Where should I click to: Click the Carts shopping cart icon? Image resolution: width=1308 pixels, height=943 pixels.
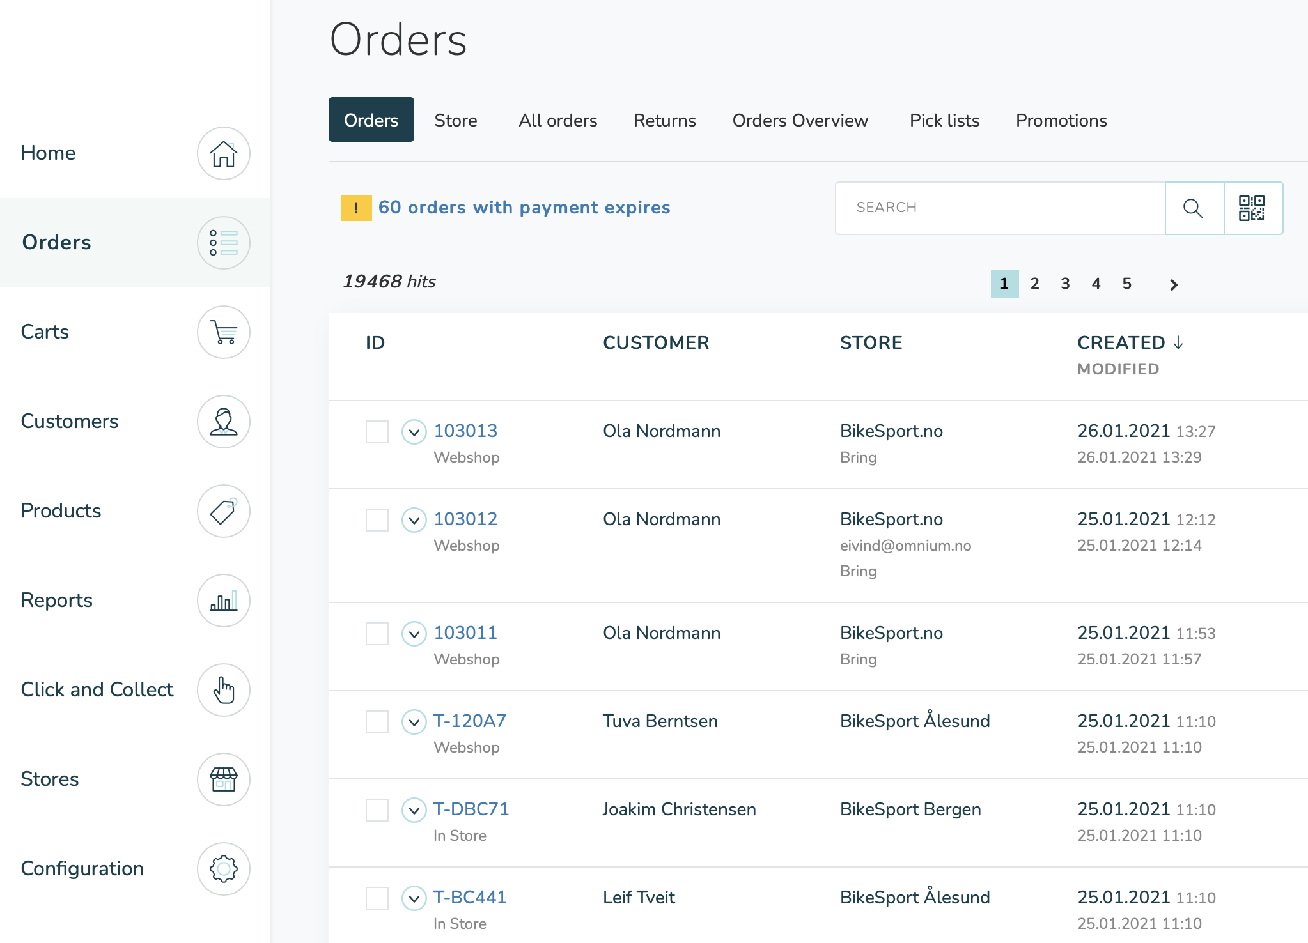click(x=222, y=332)
